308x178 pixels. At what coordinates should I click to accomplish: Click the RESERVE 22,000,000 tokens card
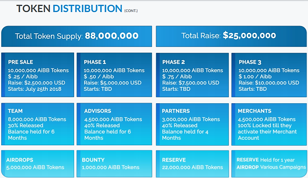coord(192,164)
